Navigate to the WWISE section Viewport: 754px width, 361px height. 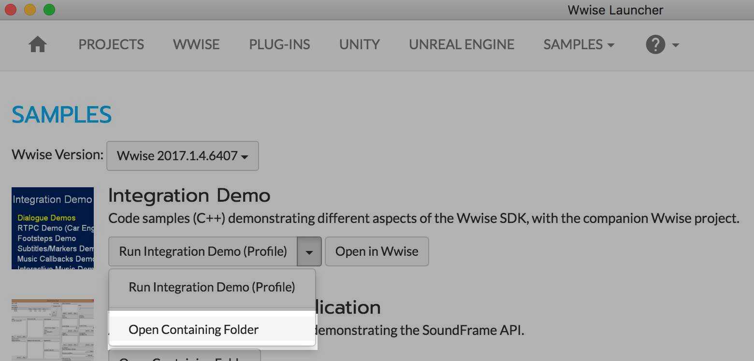[196, 44]
